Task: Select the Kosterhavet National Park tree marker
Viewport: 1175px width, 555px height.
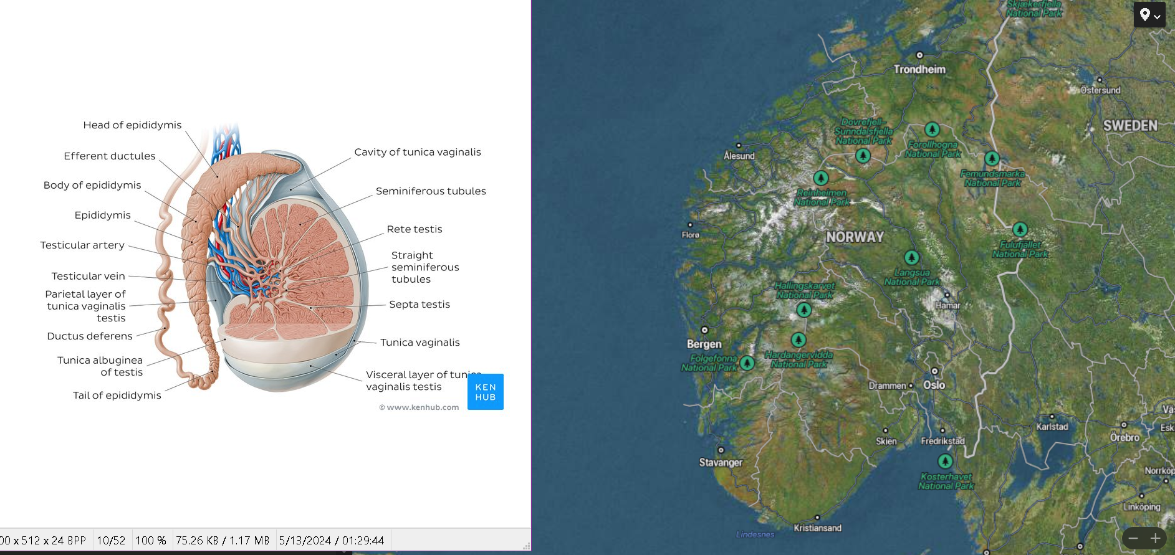Action: coord(946,462)
